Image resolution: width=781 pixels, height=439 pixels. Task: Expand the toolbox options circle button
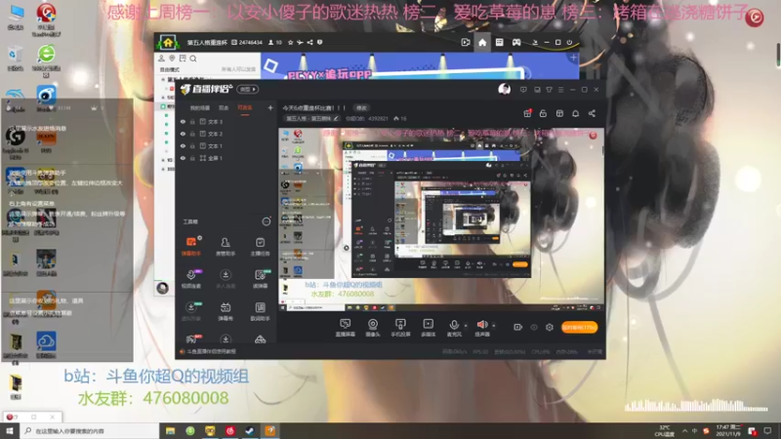tap(267, 221)
